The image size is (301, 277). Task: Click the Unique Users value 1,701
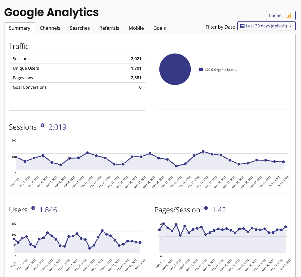[136, 68]
